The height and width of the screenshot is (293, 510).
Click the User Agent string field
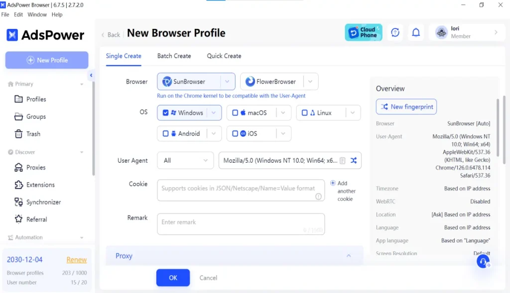coord(280,161)
